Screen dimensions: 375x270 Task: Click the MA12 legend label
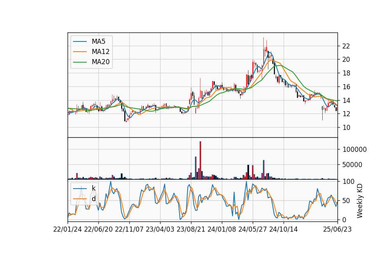[100, 52]
